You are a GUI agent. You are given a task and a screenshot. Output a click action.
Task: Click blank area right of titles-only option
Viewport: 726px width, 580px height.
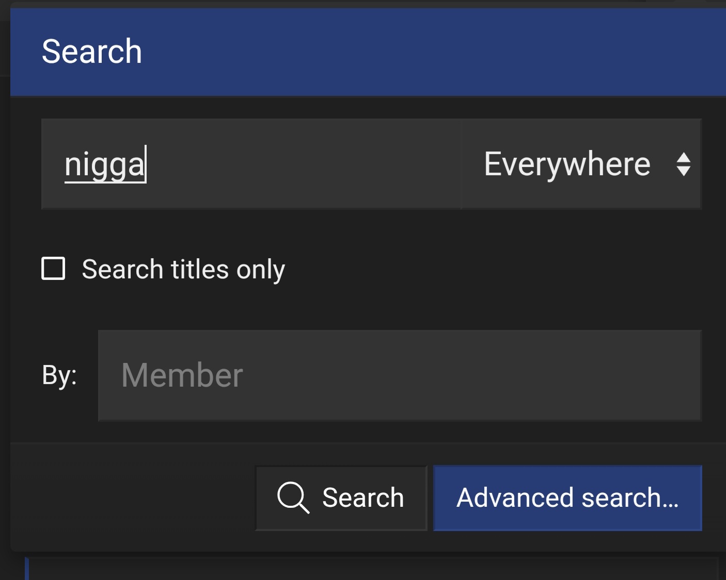coord(491,269)
